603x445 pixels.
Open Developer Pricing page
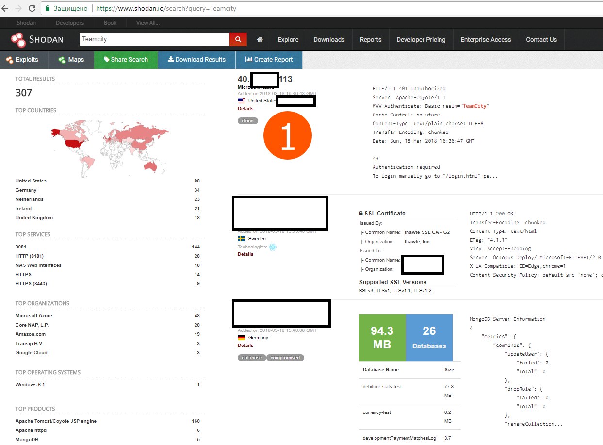click(421, 40)
